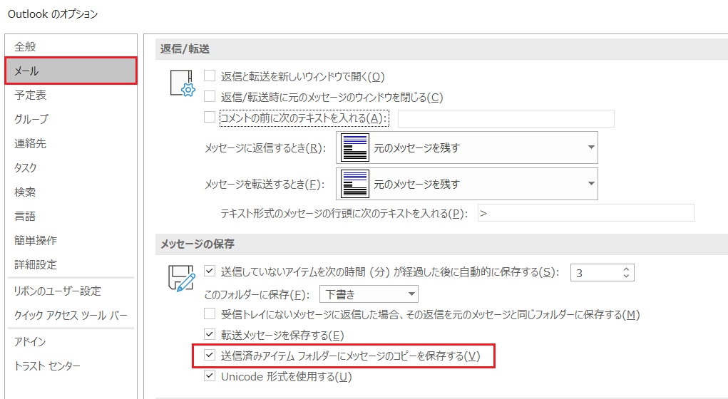Screen dimensions: 728x399
Task: Click the reply format preview icon
Action: (x=355, y=147)
